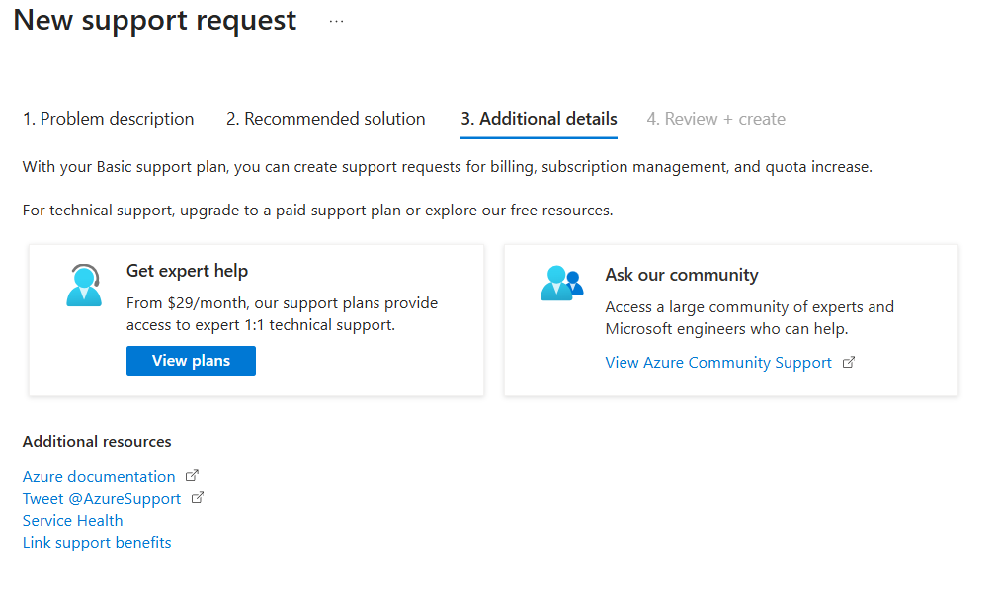999x590 pixels.
Task: Open the Azure documentation link
Action: tap(99, 476)
